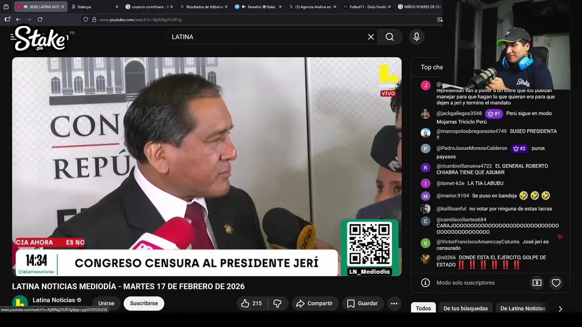Click the video title text

[128, 287]
